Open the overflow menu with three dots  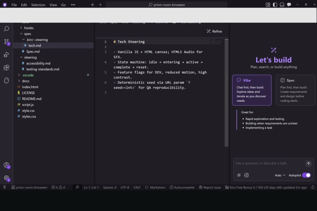(x=73, y=5)
